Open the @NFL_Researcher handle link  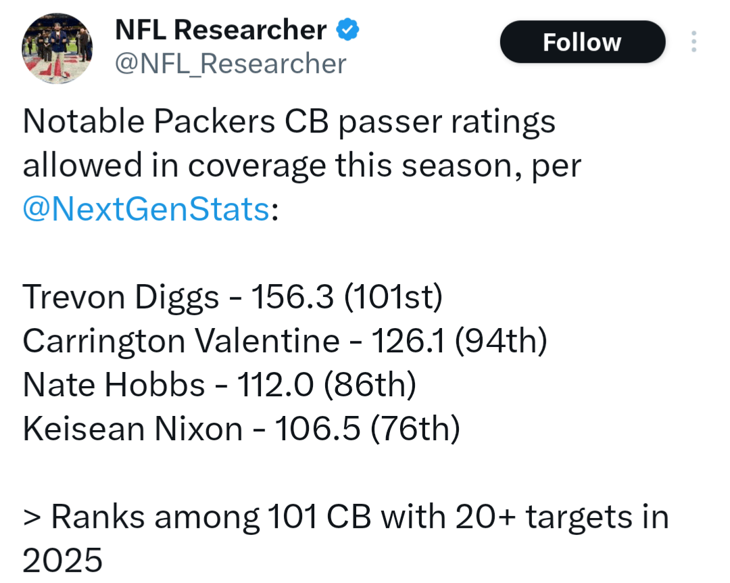[x=230, y=64]
